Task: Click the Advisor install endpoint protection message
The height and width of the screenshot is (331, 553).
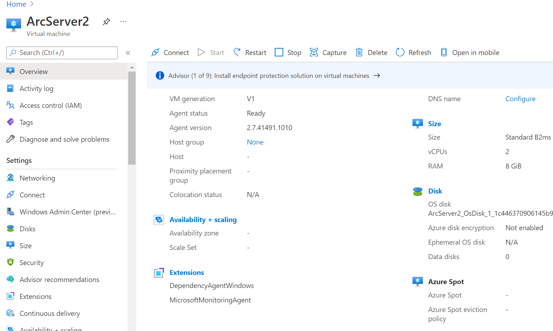Action: click(x=269, y=75)
